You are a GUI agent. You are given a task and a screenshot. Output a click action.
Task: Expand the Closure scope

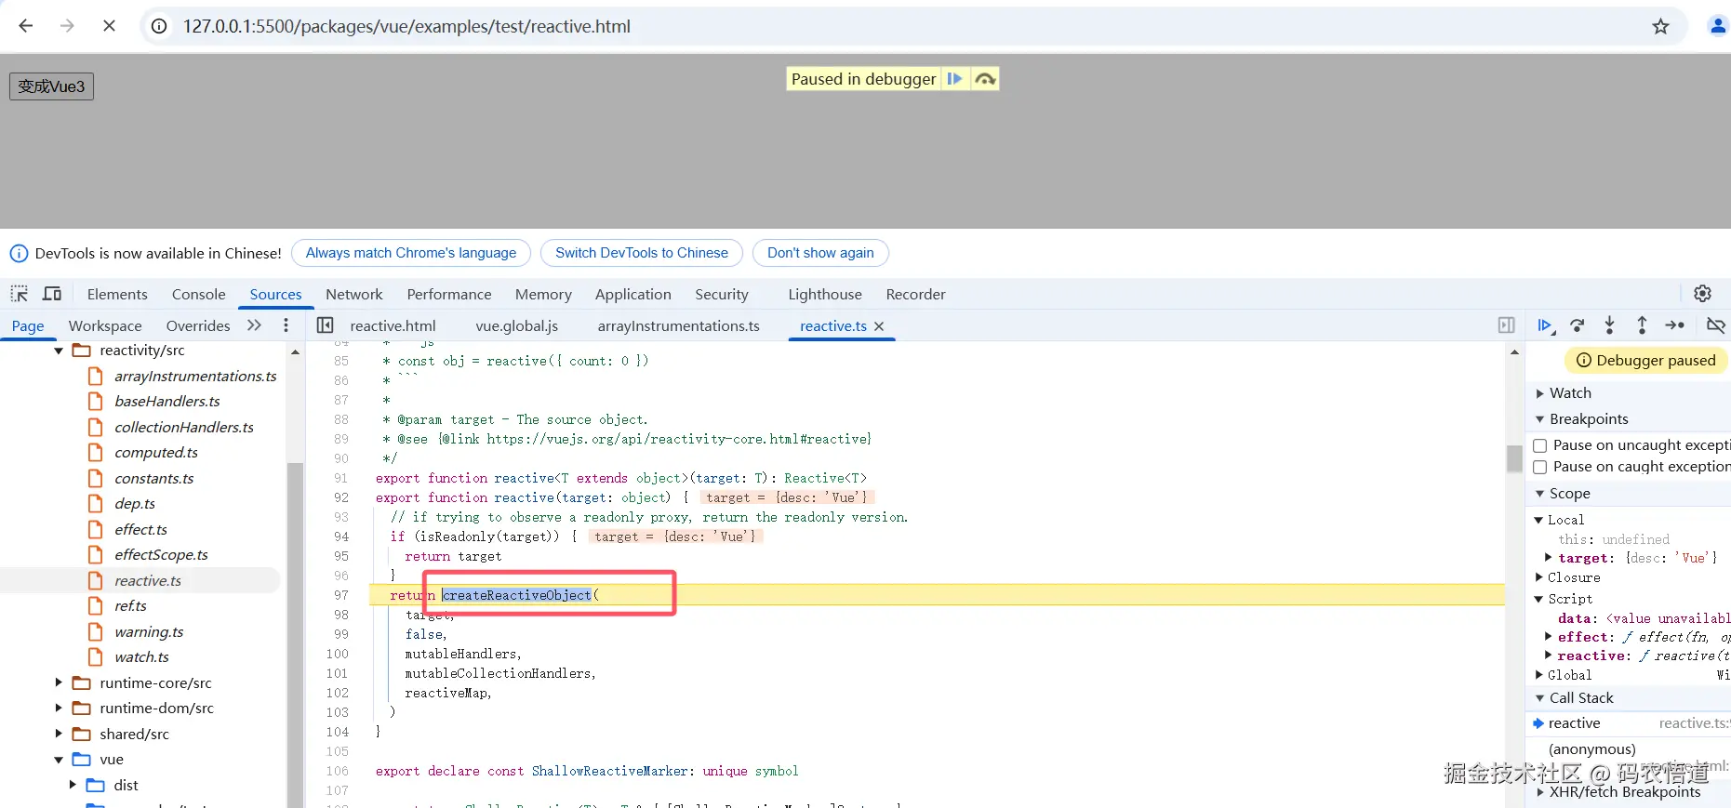[1538, 577]
